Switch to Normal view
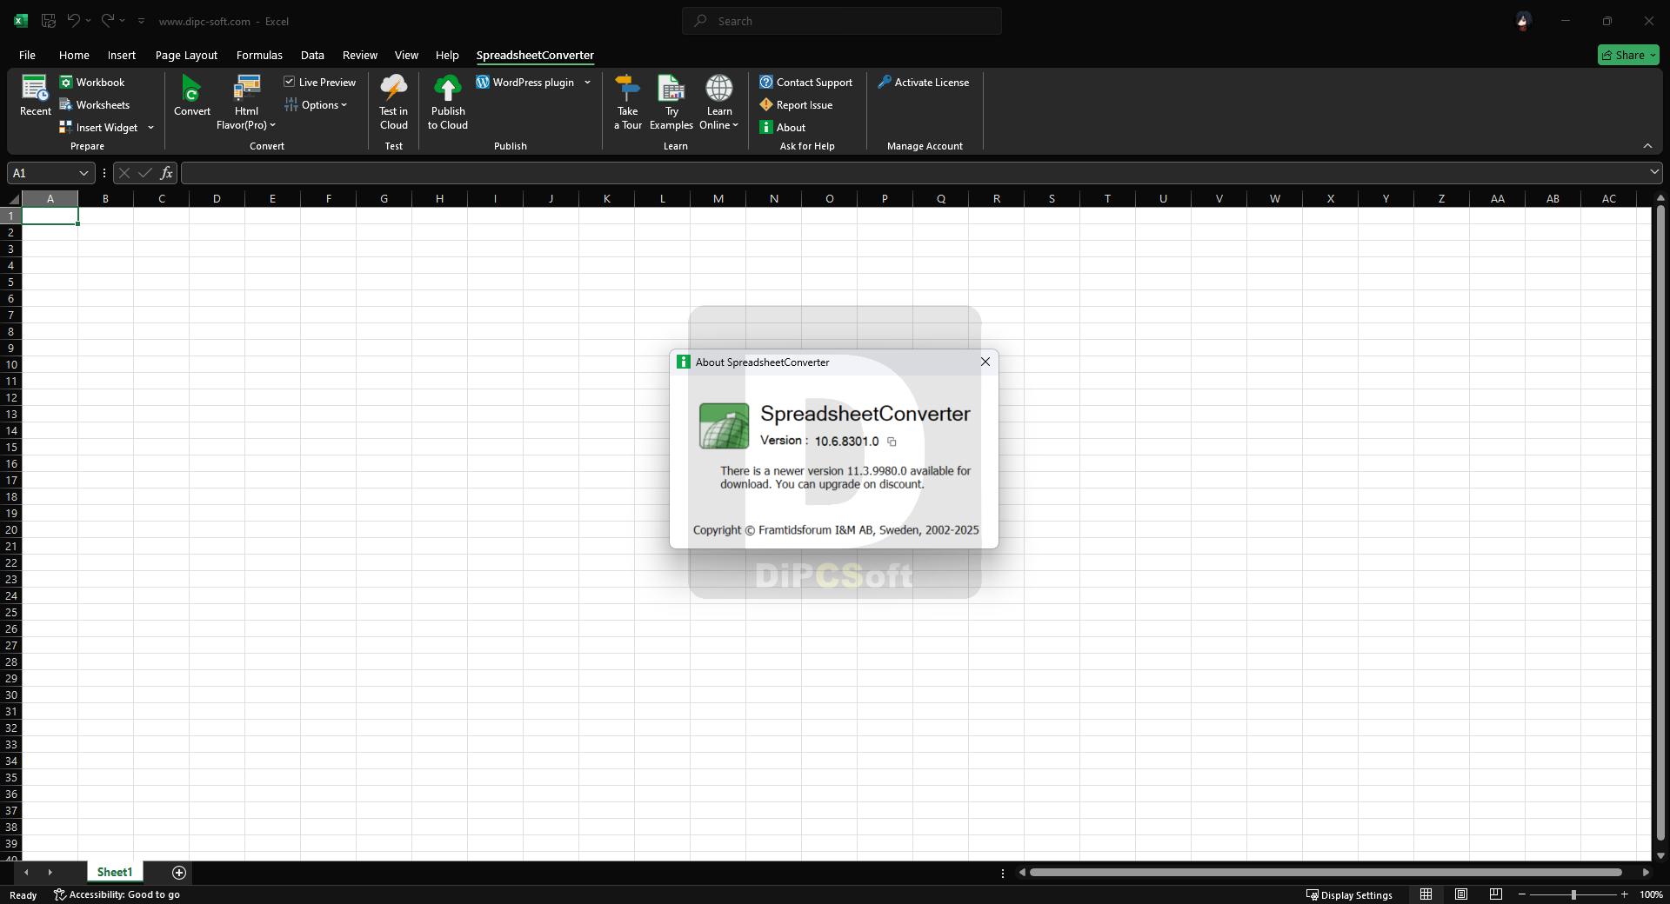 pyautogui.click(x=1426, y=894)
